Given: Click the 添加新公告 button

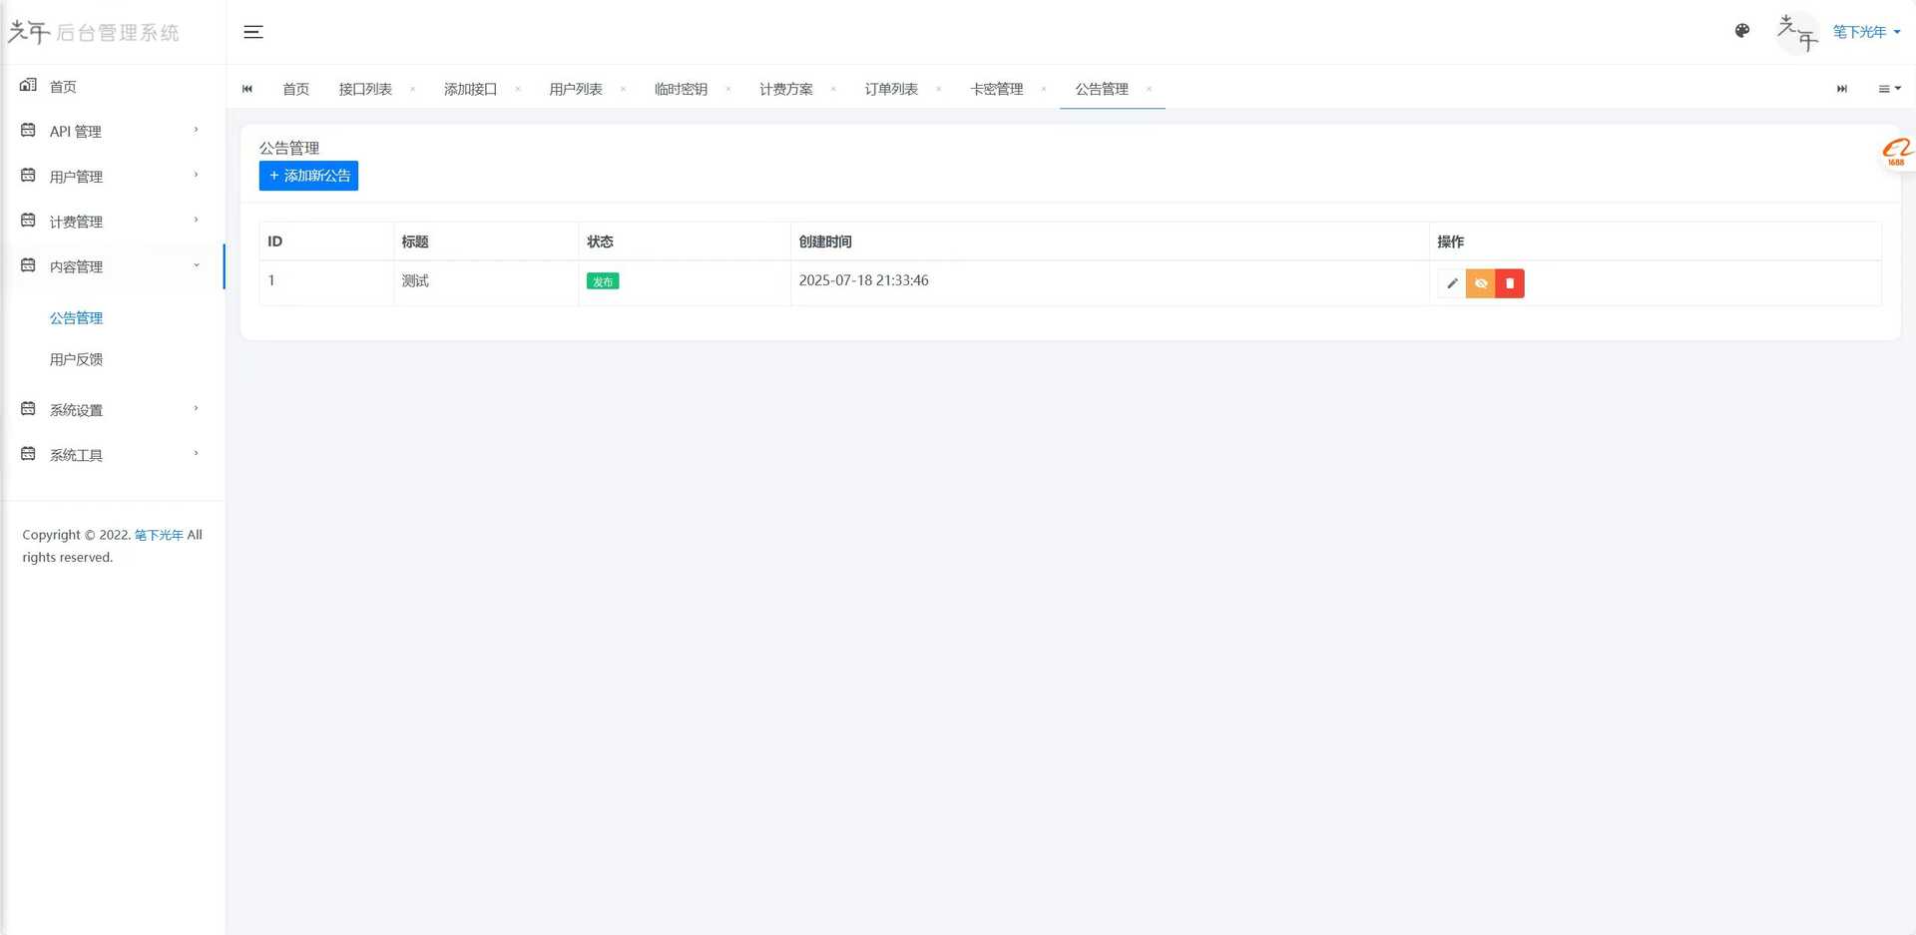Looking at the screenshot, I should point(308,176).
